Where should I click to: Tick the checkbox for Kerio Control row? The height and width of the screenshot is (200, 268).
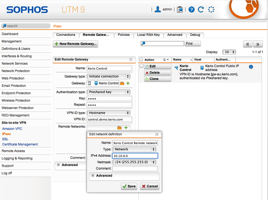pos(141,66)
